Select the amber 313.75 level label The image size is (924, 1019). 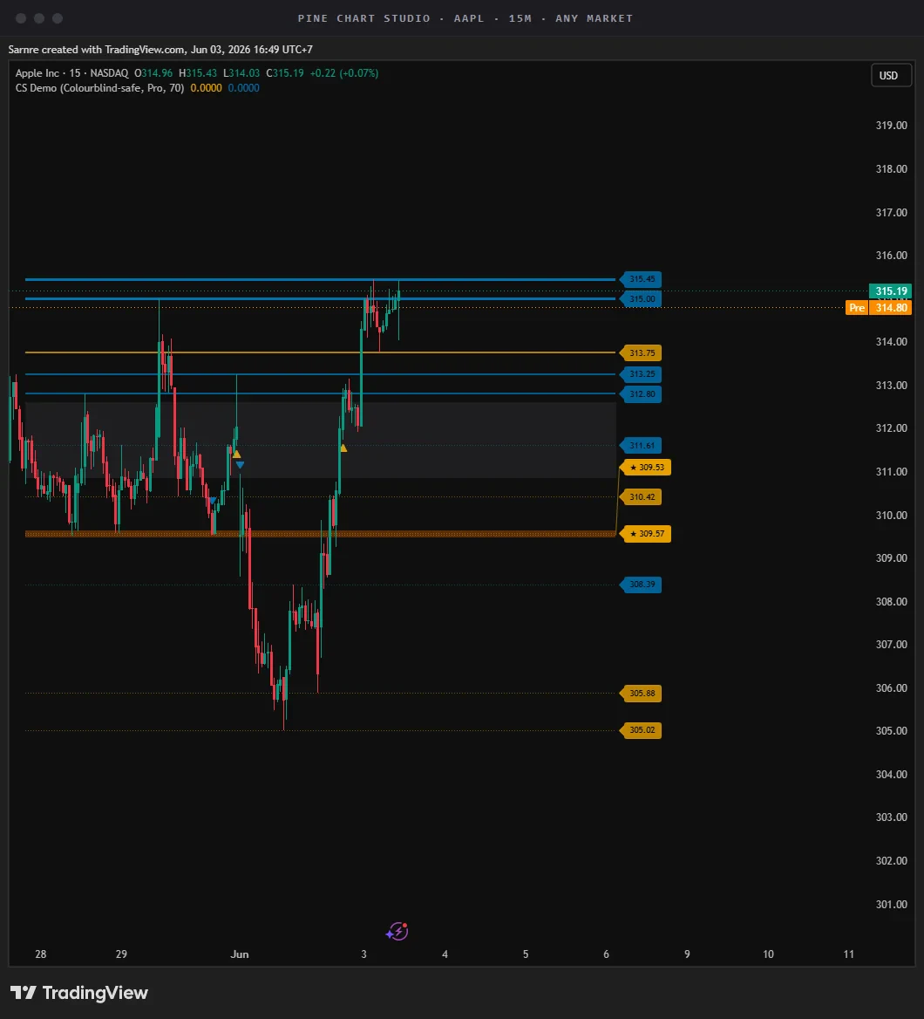[641, 352]
